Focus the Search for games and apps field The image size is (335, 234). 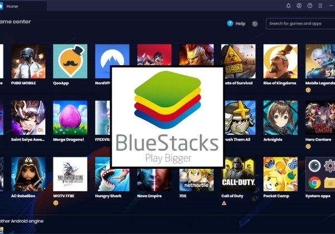[x=300, y=23]
